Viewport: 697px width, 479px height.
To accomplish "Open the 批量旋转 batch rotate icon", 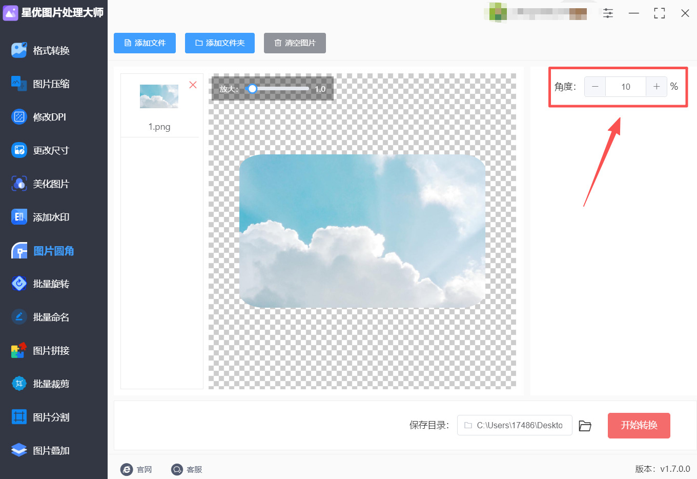I will click(x=19, y=284).
